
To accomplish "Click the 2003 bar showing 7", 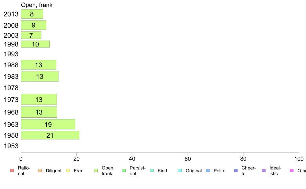I will click(31, 35).
